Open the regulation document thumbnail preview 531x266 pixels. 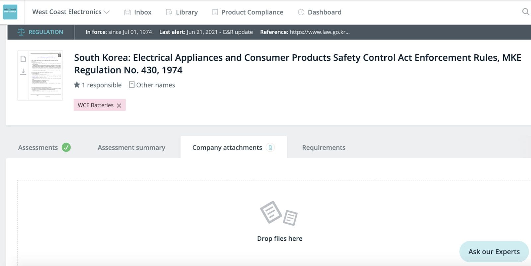[x=46, y=75]
